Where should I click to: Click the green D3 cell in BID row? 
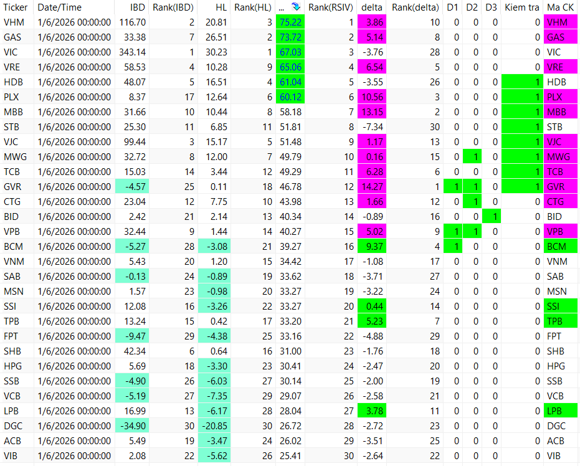coord(491,217)
